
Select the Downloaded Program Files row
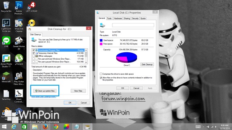point(58,50)
